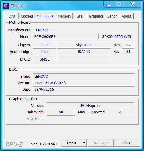Minimize the CPU-Z window
The height and width of the screenshot is (151, 144).
109,4
